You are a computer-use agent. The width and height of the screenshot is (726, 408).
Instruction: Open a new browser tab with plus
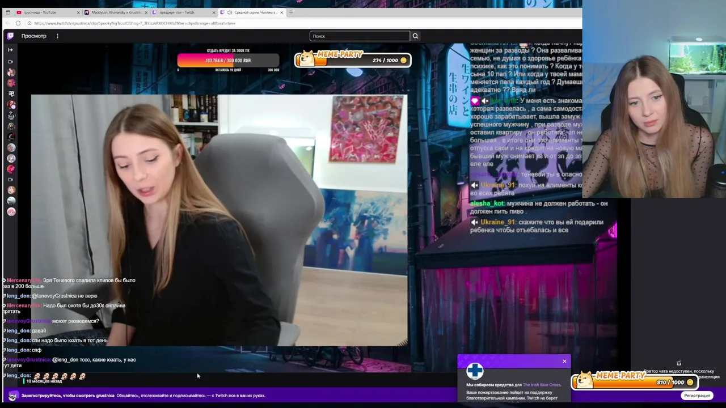pos(291,12)
